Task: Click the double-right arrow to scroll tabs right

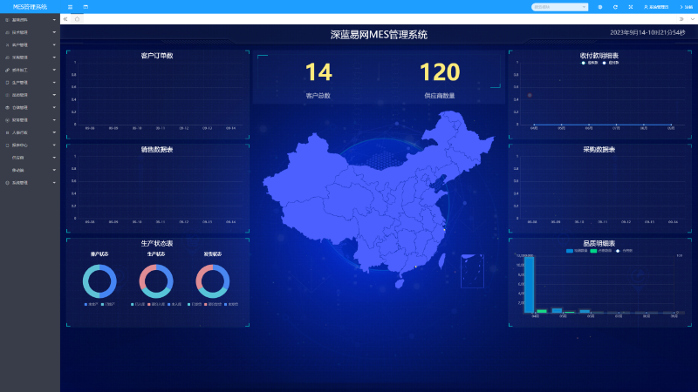Action: (x=681, y=19)
